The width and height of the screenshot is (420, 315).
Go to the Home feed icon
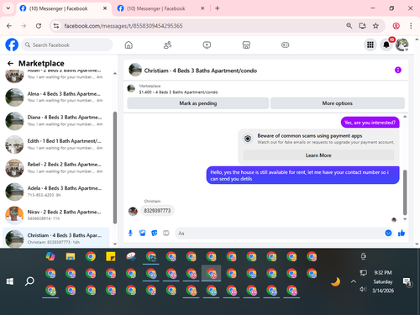[x=129, y=45]
